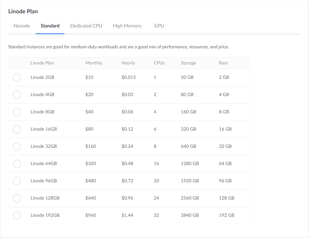Click the Linode 64GB plan name

pyautogui.click(x=44, y=164)
